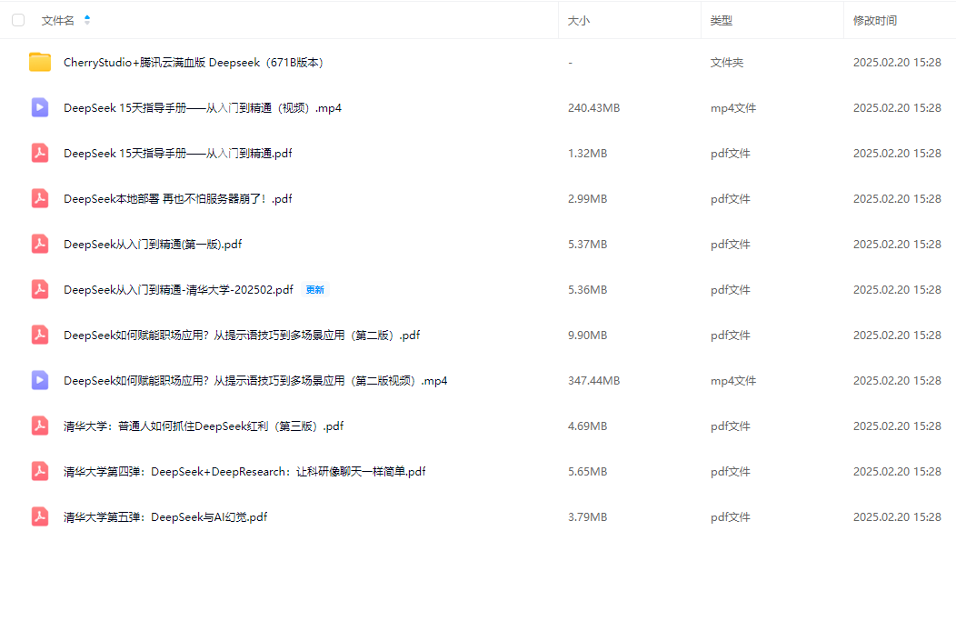Click PDF icon for 清华大学第五弹 file

(40, 516)
